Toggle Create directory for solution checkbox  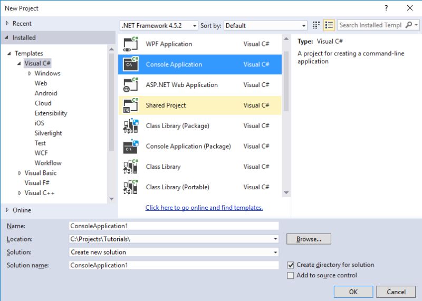click(x=291, y=265)
